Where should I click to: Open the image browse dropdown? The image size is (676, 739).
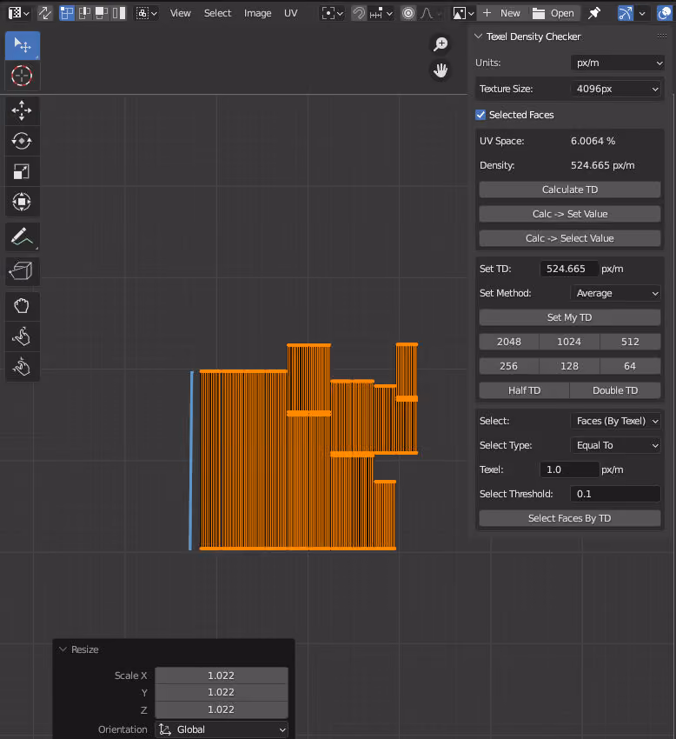pos(462,13)
